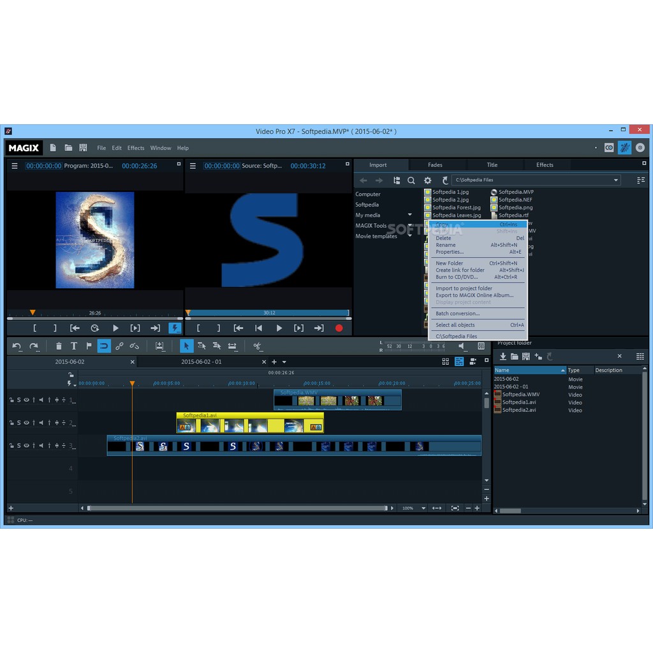Click the timeline horizontal scrollbar
The height and width of the screenshot is (653, 653).
pyautogui.click(x=237, y=508)
